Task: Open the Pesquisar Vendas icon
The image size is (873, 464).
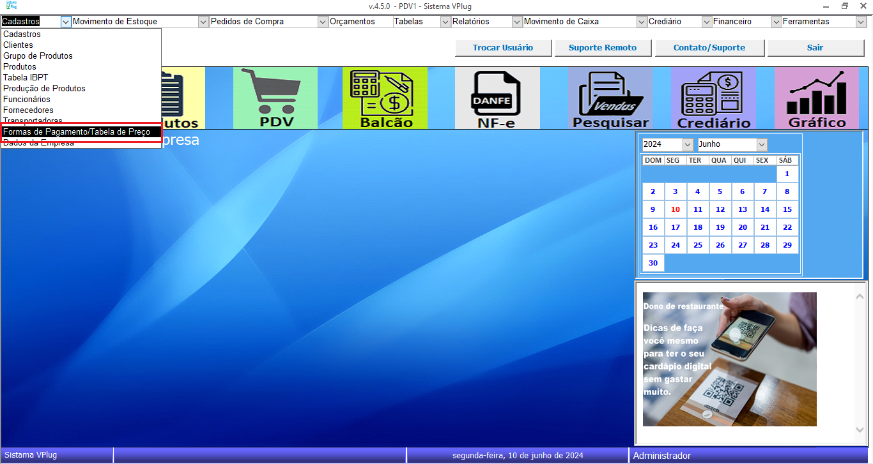Action: point(610,98)
